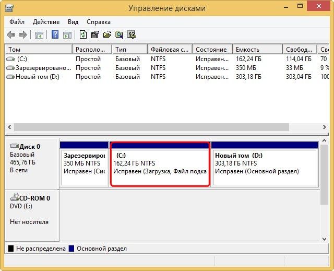
Task: Click the Диск 0 Базовый disk label
Action: tap(32, 164)
